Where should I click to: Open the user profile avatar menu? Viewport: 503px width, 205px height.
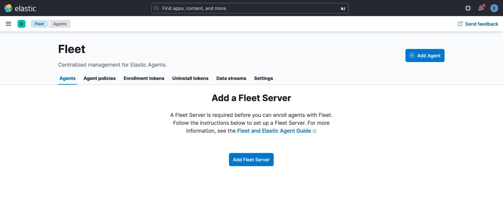click(x=494, y=8)
